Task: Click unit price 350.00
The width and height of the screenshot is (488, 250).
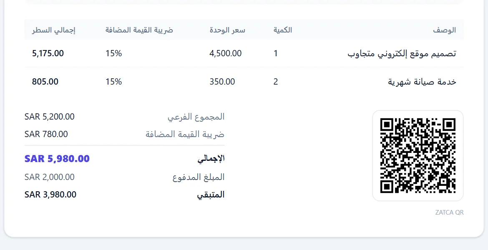Action: [222, 82]
